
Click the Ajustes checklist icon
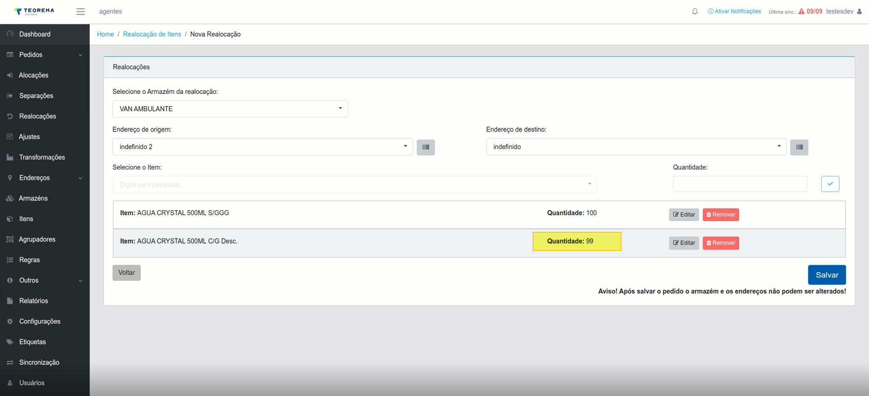[10, 137]
